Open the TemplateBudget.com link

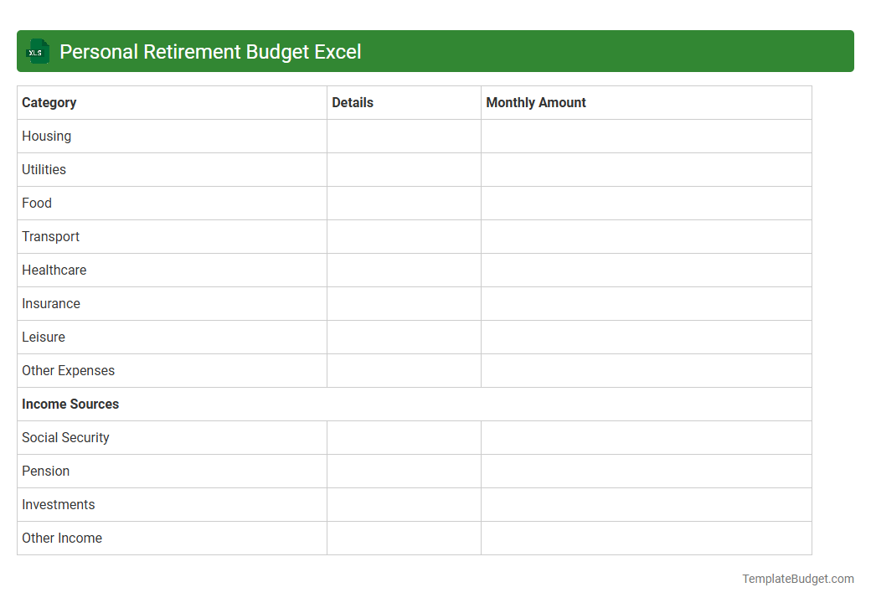coord(798,578)
